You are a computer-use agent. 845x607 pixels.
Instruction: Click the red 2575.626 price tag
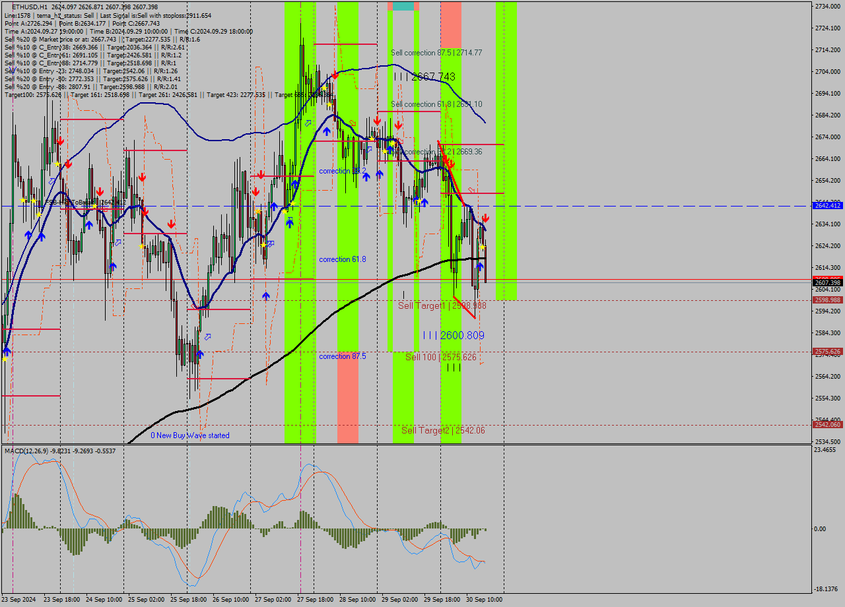point(827,352)
